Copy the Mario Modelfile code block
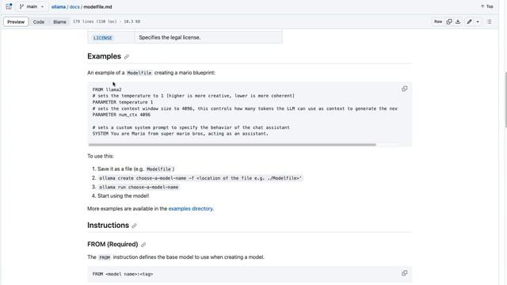 [x=404, y=89]
